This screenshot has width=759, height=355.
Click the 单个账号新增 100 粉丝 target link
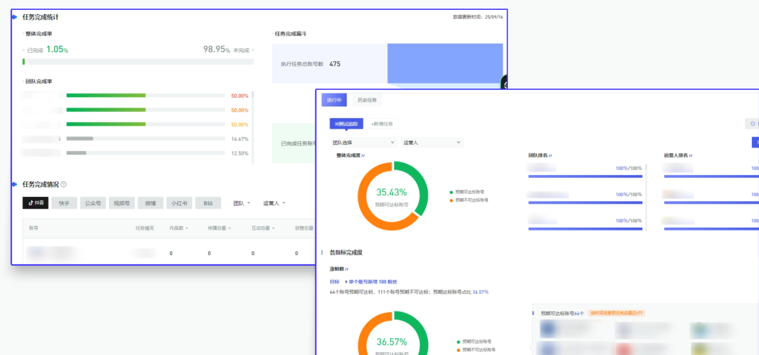[x=371, y=281]
